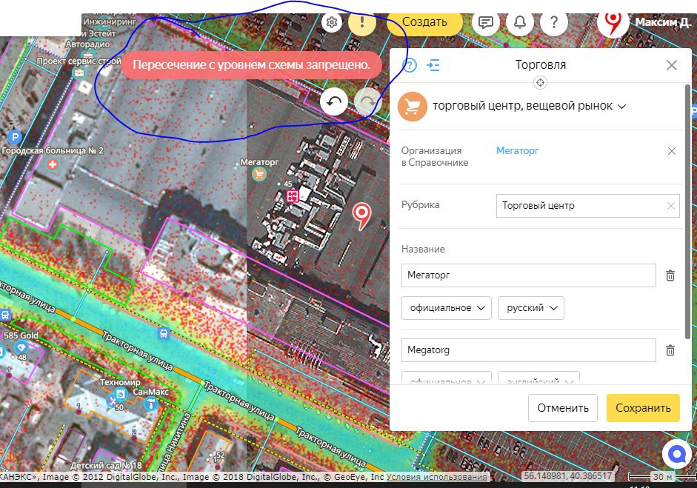Viewport: 697px width, 488px height.
Task: Click the Авторадио map label
Action: (x=87, y=44)
